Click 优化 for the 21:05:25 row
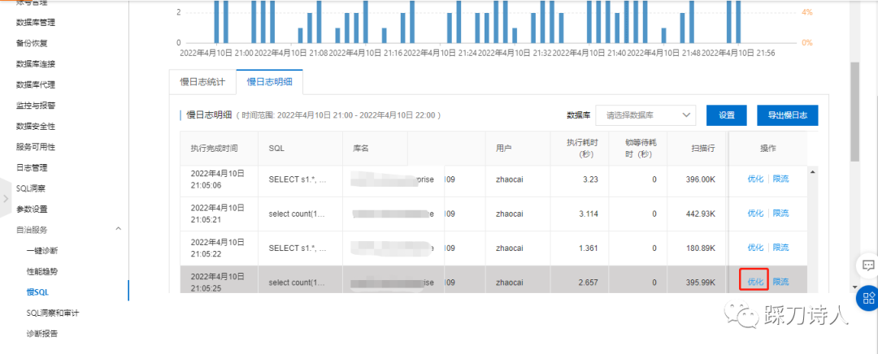Viewport: 878px width, 354px height. [755, 282]
